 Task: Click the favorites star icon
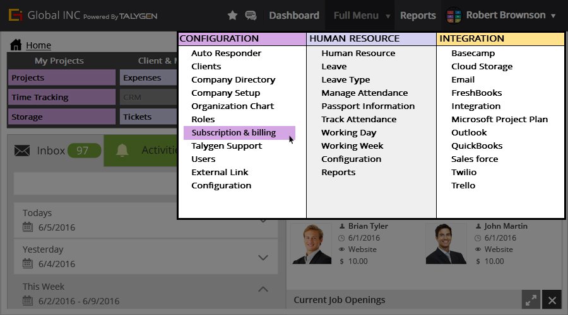232,15
